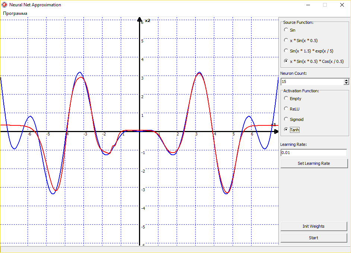Choose the Empty activation function
This screenshot has width=351, height=253.
pos(292,99)
